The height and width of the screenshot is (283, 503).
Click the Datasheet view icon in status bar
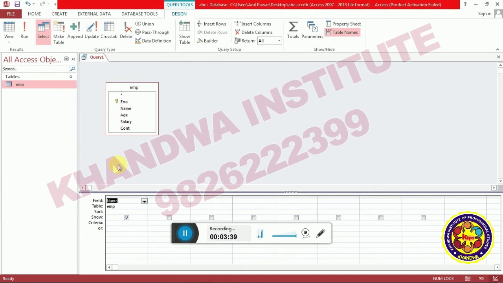468,279
